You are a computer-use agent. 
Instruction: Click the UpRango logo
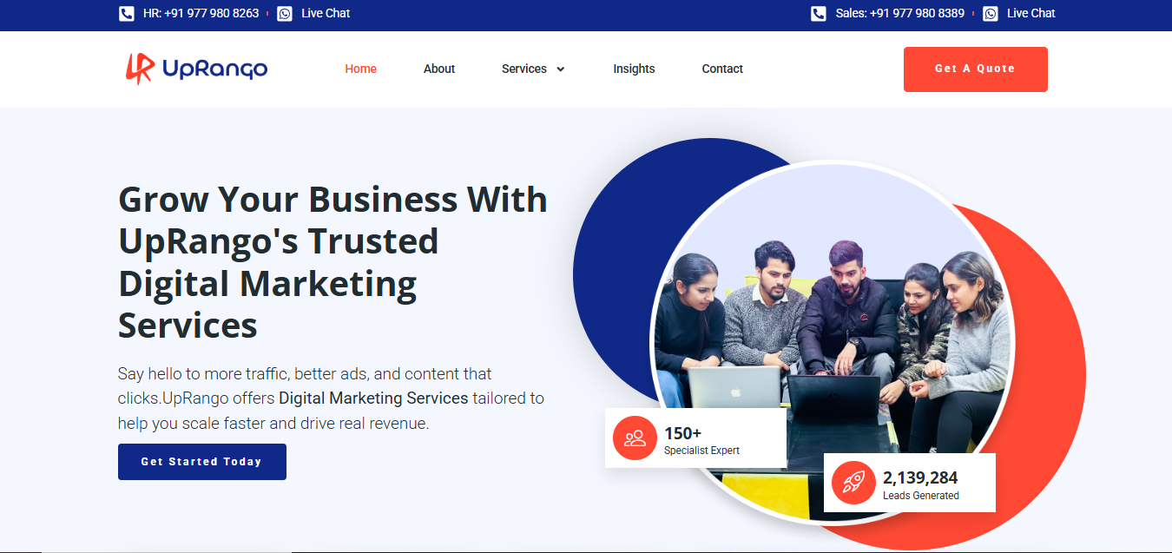(196, 69)
